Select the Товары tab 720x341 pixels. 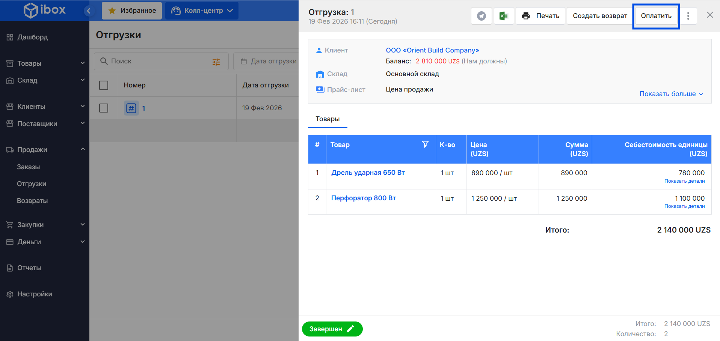pyautogui.click(x=328, y=119)
